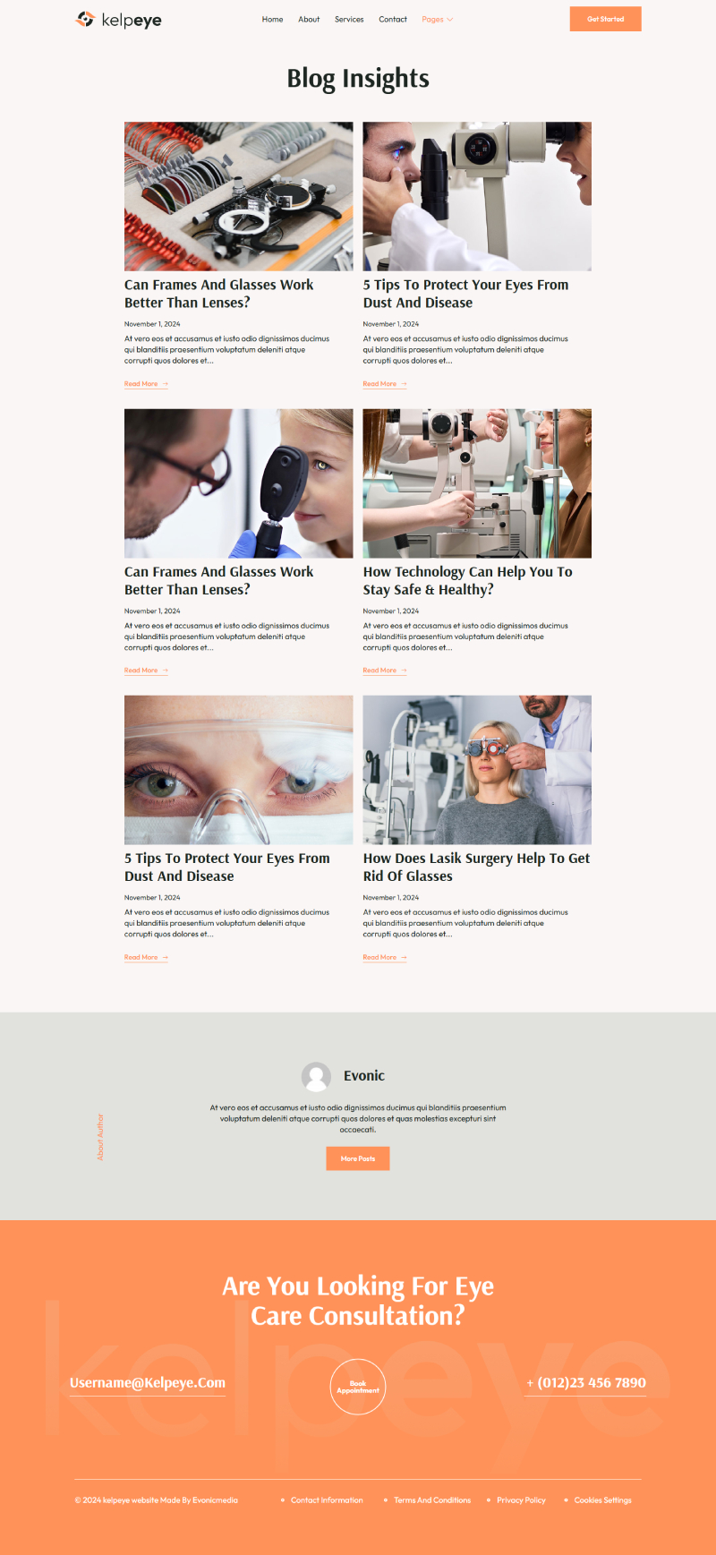Screen dimensions: 716x1555
Task: Click the Evonic author avatar icon
Action: (316, 1077)
